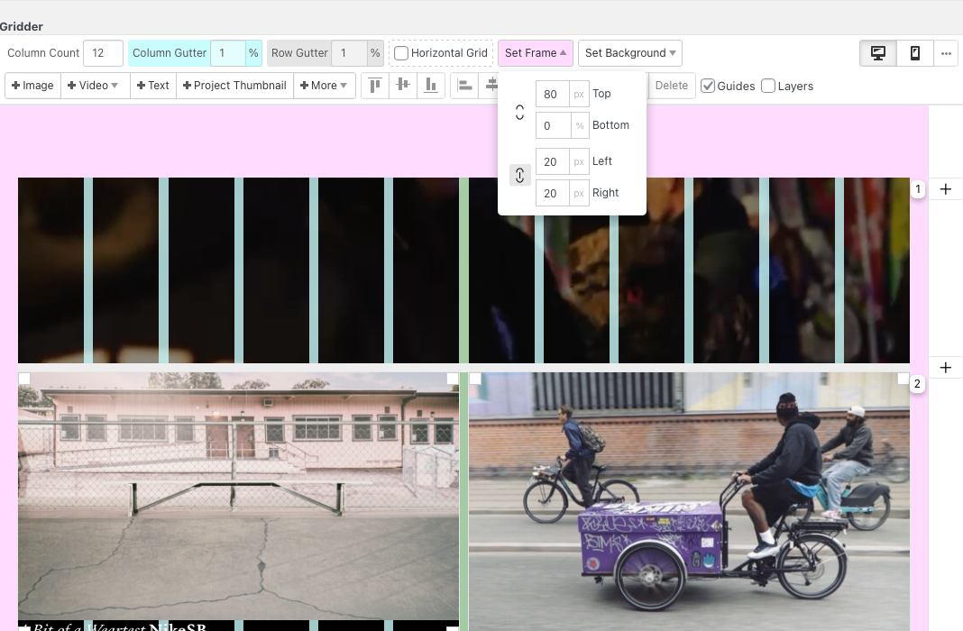
Task: Uncheck the Guides checkbox
Action: coord(708,86)
